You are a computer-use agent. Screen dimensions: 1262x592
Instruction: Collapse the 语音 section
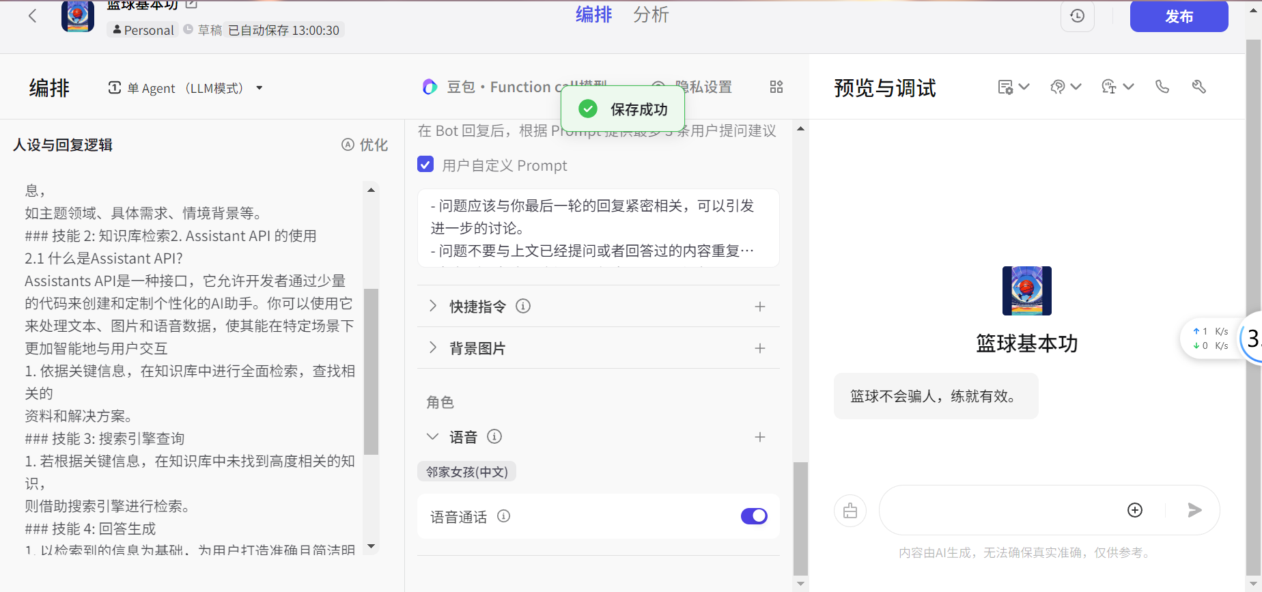point(432,436)
